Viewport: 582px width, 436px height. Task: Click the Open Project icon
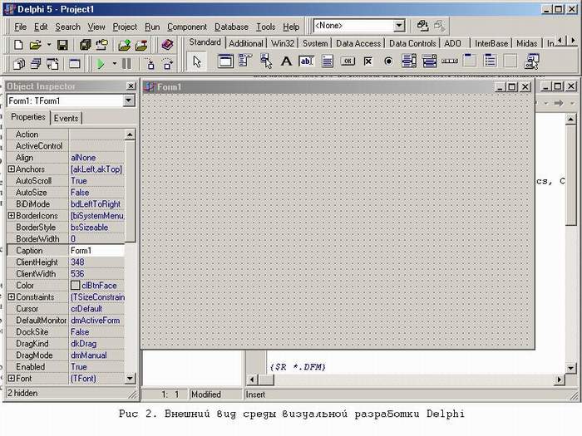[x=101, y=45]
